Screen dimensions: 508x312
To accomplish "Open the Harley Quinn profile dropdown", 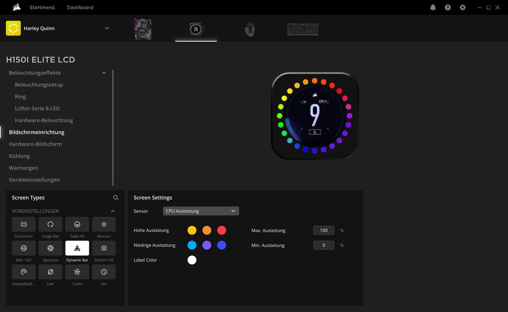I will click(107, 28).
